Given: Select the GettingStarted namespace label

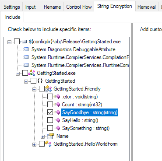Looking at the screenshot, I should tap(60, 81).
